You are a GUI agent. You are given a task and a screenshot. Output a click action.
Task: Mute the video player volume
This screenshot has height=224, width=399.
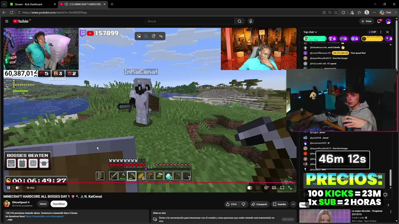pos(17,188)
